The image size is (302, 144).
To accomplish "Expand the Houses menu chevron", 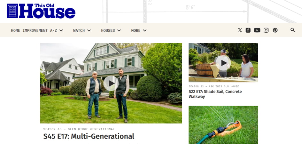I will pyautogui.click(x=119, y=30).
